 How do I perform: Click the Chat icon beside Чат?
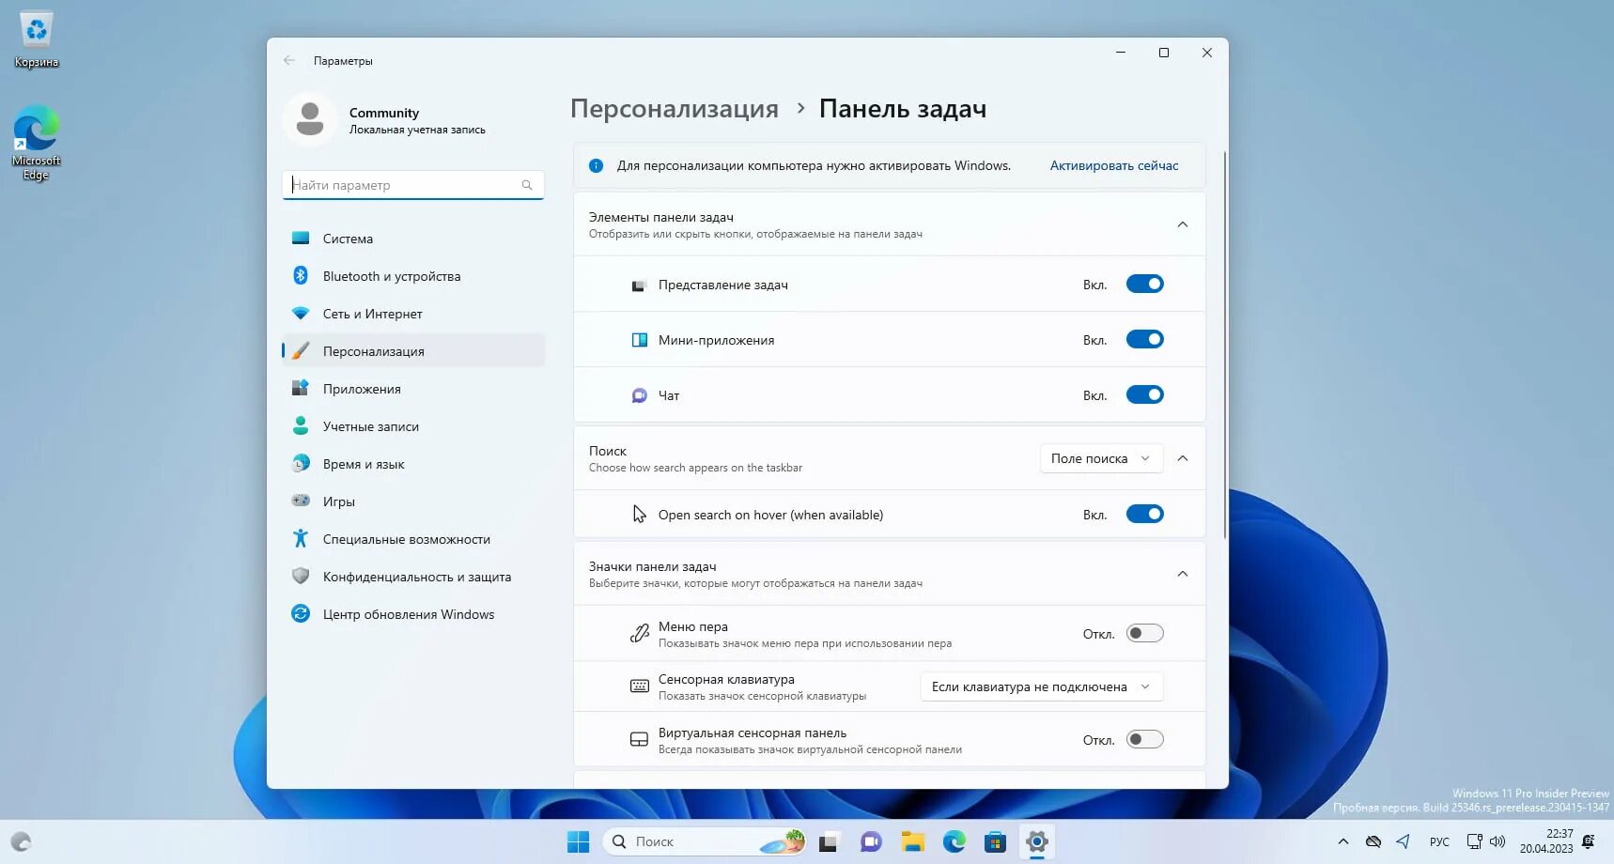639,395
